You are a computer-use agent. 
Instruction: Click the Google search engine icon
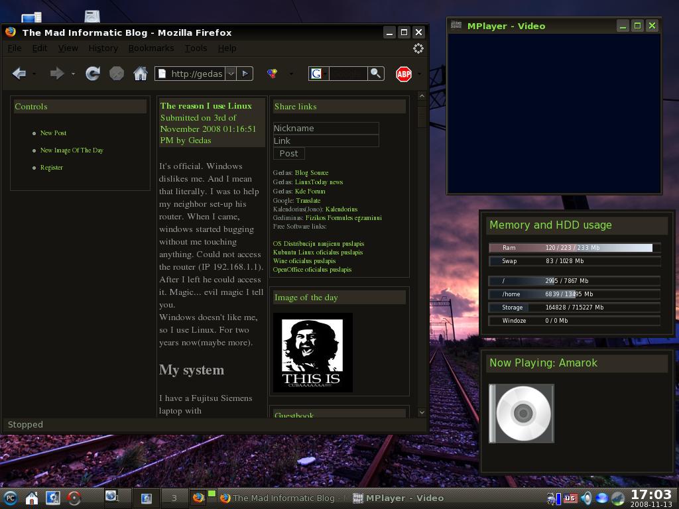[316, 74]
